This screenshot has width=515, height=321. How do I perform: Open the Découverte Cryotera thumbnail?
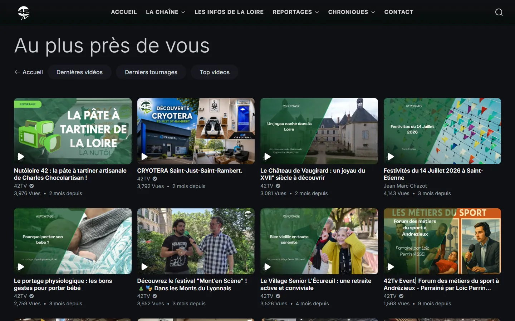[196, 131]
